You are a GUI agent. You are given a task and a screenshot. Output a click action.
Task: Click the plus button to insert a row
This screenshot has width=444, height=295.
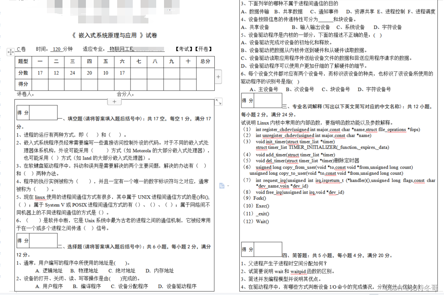[114, 101]
